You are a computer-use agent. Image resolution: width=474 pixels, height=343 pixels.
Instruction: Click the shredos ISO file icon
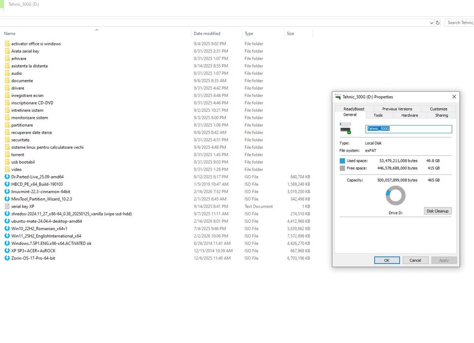(x=7, y=214)
